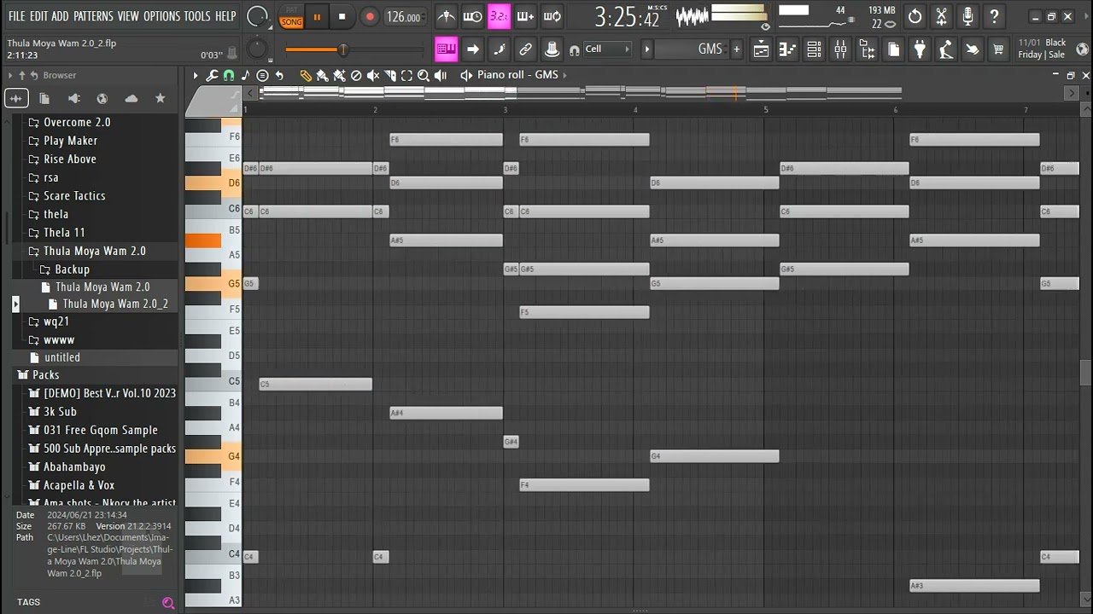1093x614 pixels.
Task: Open the GMS pattern selector
Action: click(693, 49)
